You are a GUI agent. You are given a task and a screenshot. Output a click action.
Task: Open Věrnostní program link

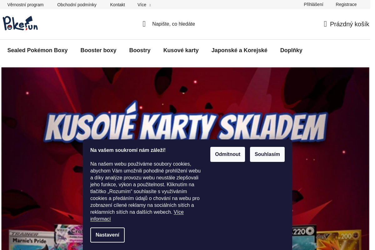pyautogui.click(x=26, y=5)
